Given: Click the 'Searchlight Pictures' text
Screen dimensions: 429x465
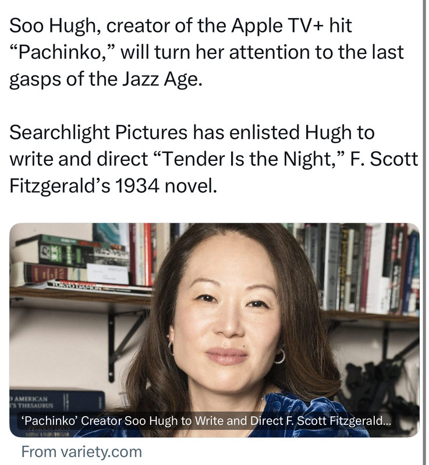Looking at the screenshot, I should tap(98, 133).
